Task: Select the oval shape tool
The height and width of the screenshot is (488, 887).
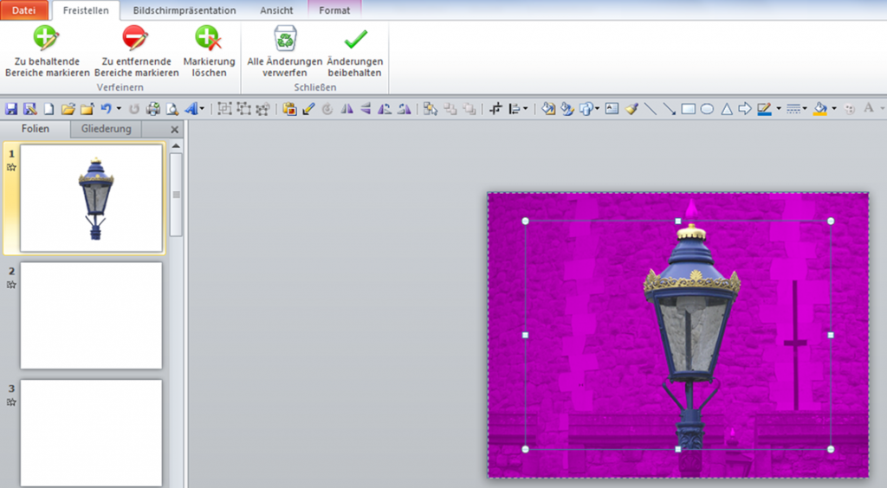Action: 707,109
